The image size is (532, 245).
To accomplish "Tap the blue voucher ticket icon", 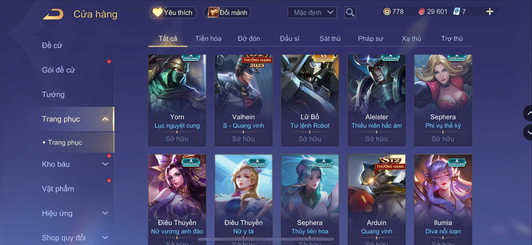I will (x=456, y=12).
